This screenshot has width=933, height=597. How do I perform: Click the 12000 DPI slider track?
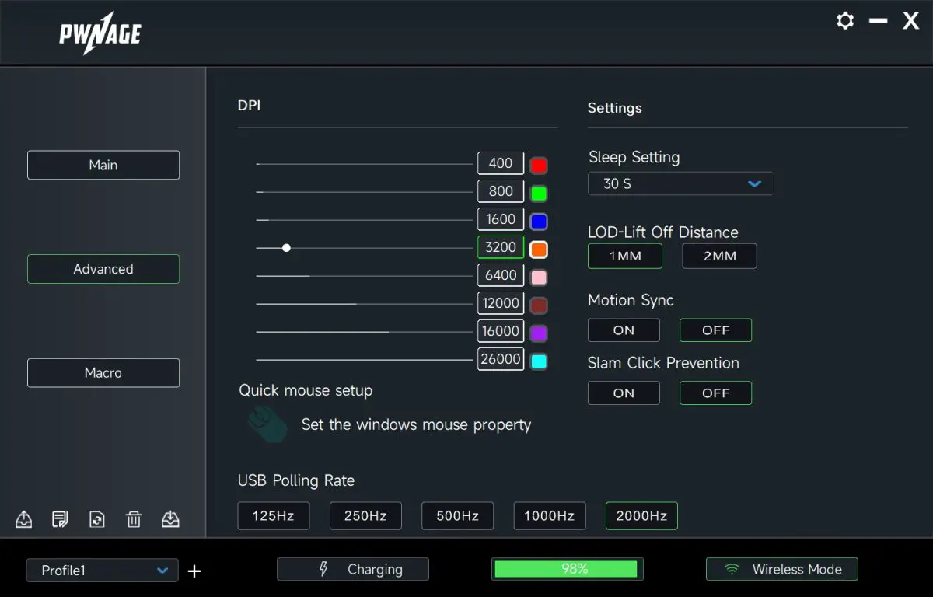point(365,304)
